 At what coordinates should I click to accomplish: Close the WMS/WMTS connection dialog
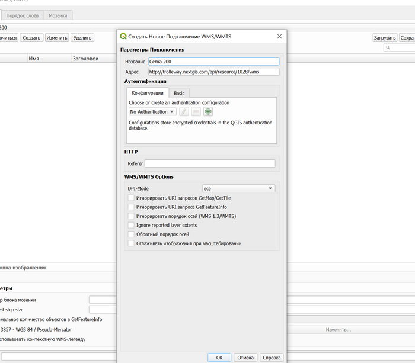279,36
